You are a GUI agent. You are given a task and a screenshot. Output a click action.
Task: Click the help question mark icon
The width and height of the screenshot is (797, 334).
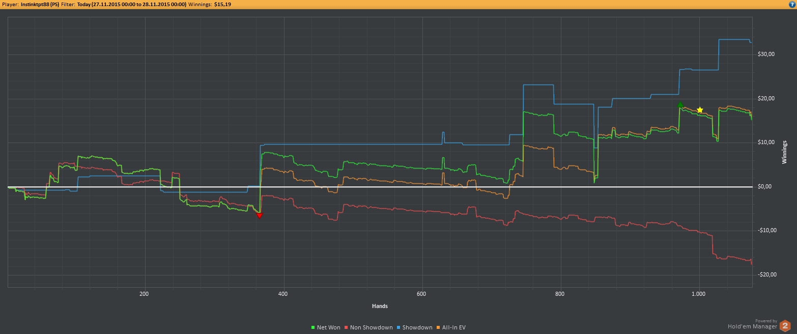[792, 4]
